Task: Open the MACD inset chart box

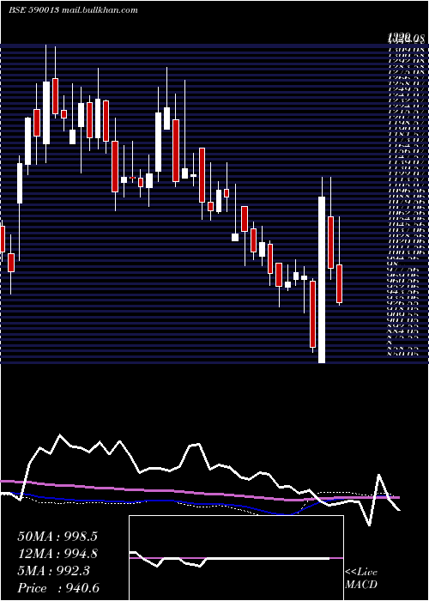Action: 236,558
